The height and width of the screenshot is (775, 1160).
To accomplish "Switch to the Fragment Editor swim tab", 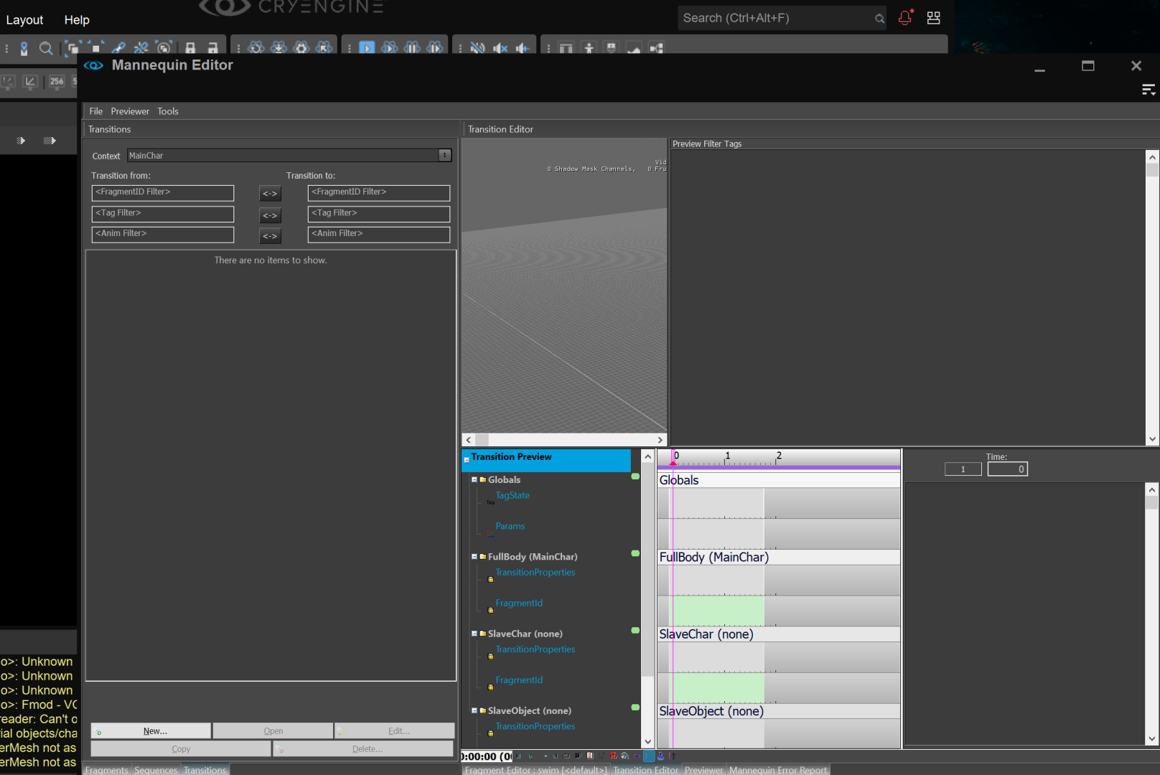I will pos(535,770).
